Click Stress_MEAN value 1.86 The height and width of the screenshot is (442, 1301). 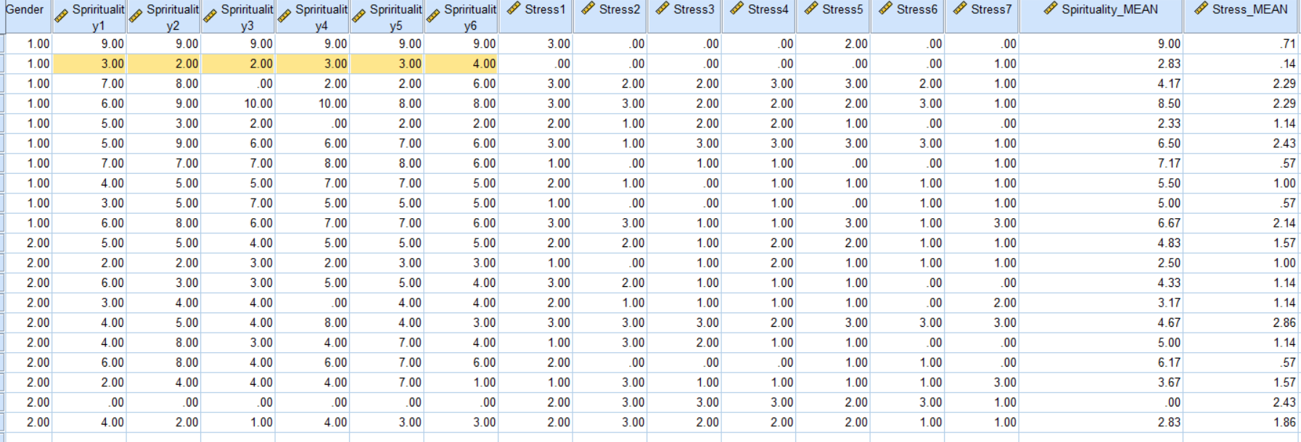[1284, 422]
